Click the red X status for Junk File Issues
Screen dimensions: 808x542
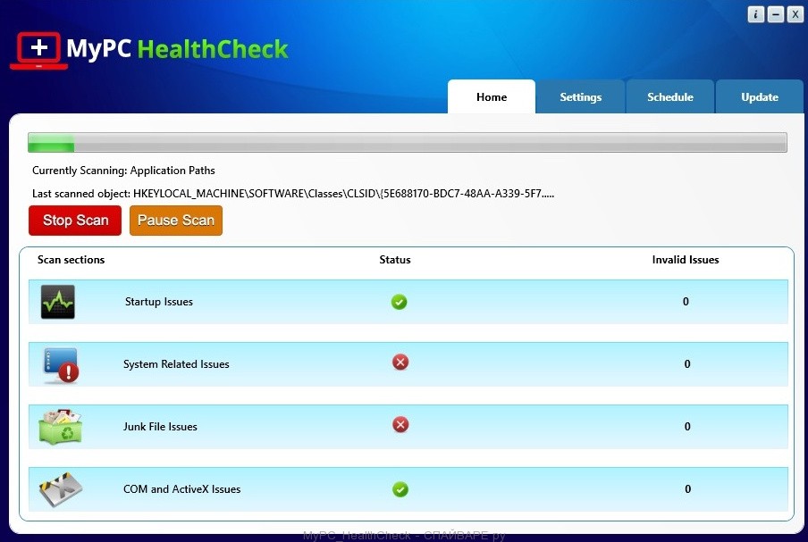coord(400,425)
